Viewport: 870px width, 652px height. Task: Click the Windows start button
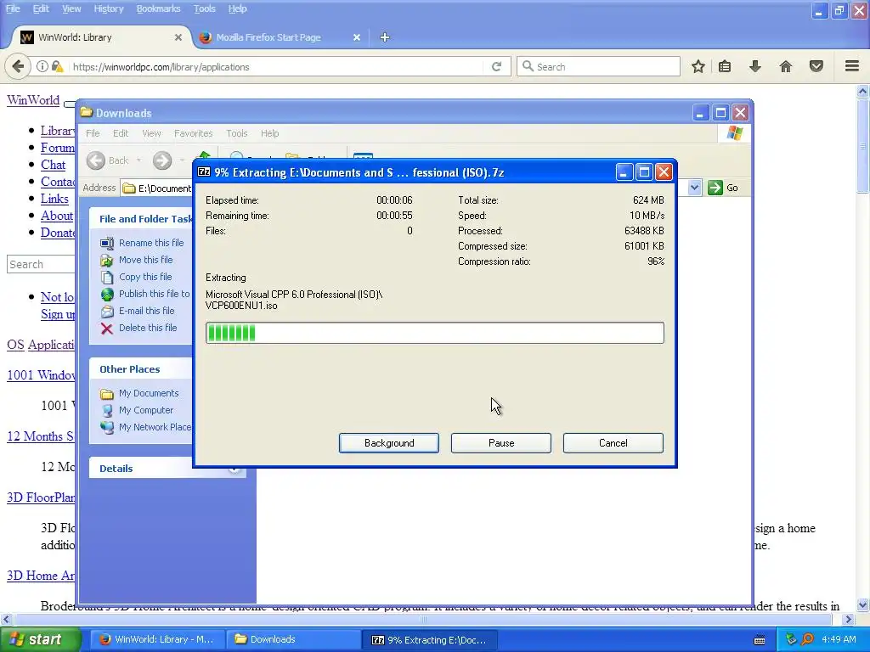tap(41, 639)
